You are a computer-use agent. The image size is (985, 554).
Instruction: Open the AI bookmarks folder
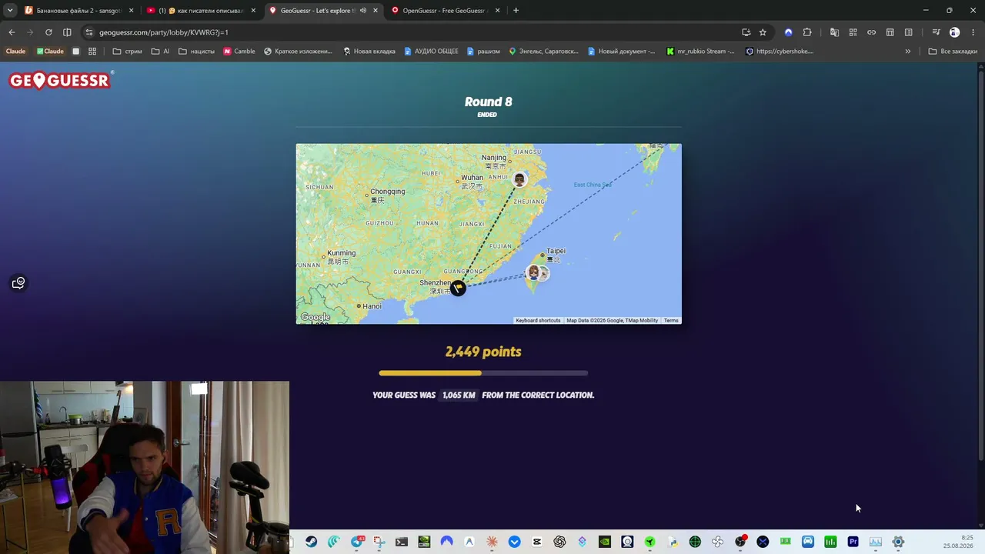[x=160, y=52]
